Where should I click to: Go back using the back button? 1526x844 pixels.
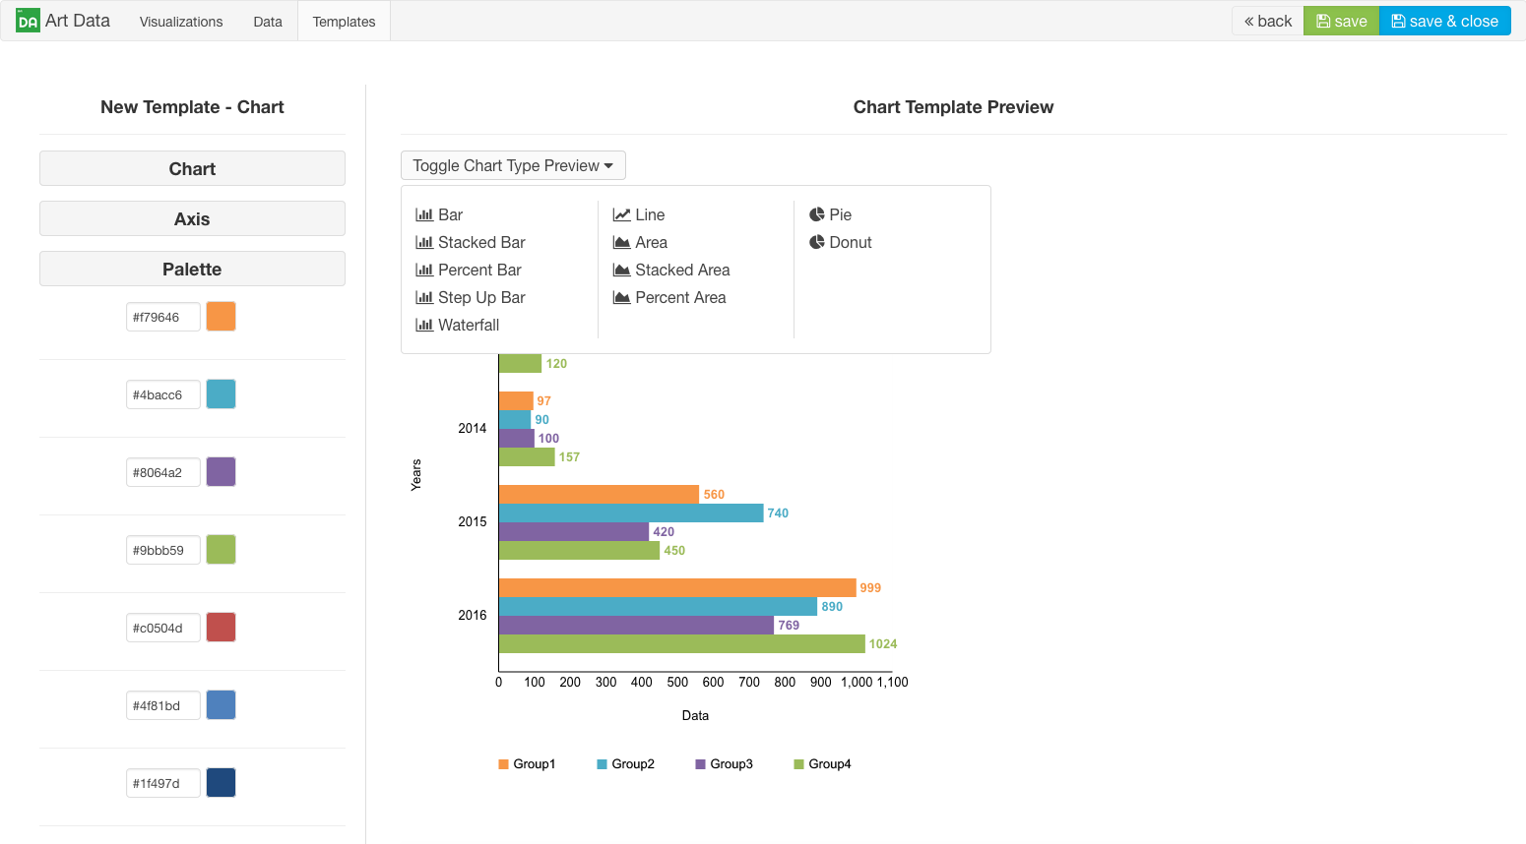1267,21
